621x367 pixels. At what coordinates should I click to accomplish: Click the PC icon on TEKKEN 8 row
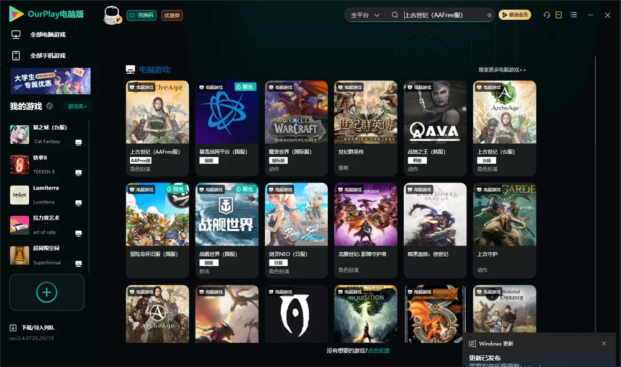pyautogui.click(x=78, y=173)
